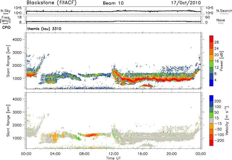Image resolution: width=232 pixels, height=160 pixels.
Task: Click the "24" label on power scale
Action: (216, 49)
